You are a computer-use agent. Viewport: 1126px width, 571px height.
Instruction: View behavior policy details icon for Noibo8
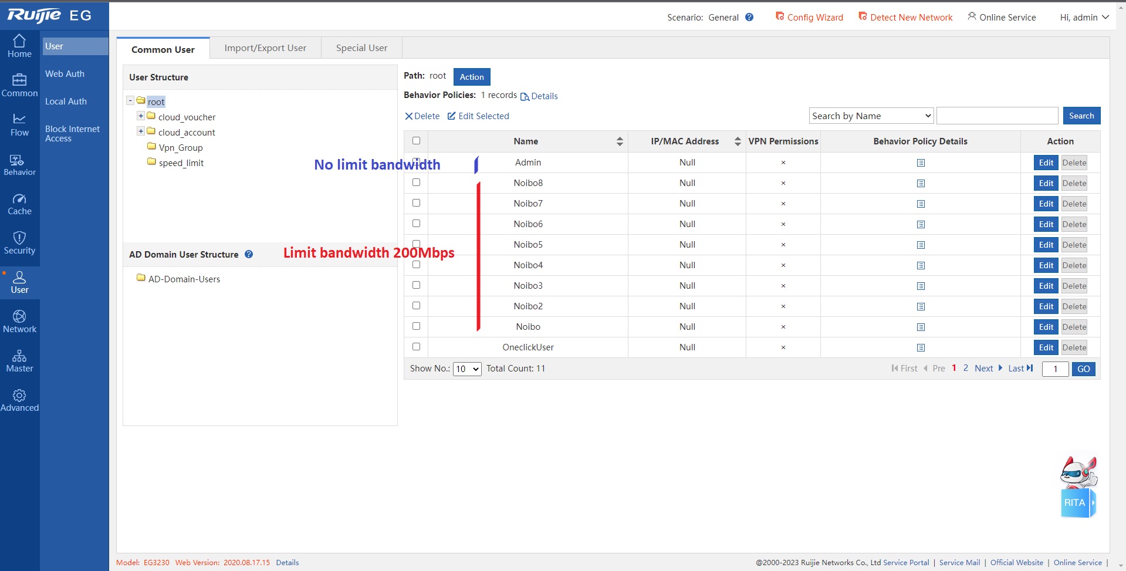pos(921,183)
